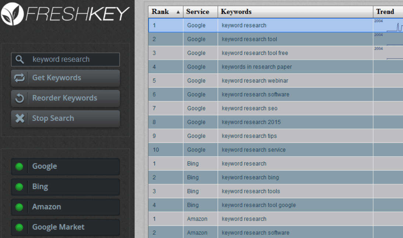This screenshot has height=238, width=403.
Task: Open trend graph for Google 'keyword research' row
Action: tap(388, 25)
